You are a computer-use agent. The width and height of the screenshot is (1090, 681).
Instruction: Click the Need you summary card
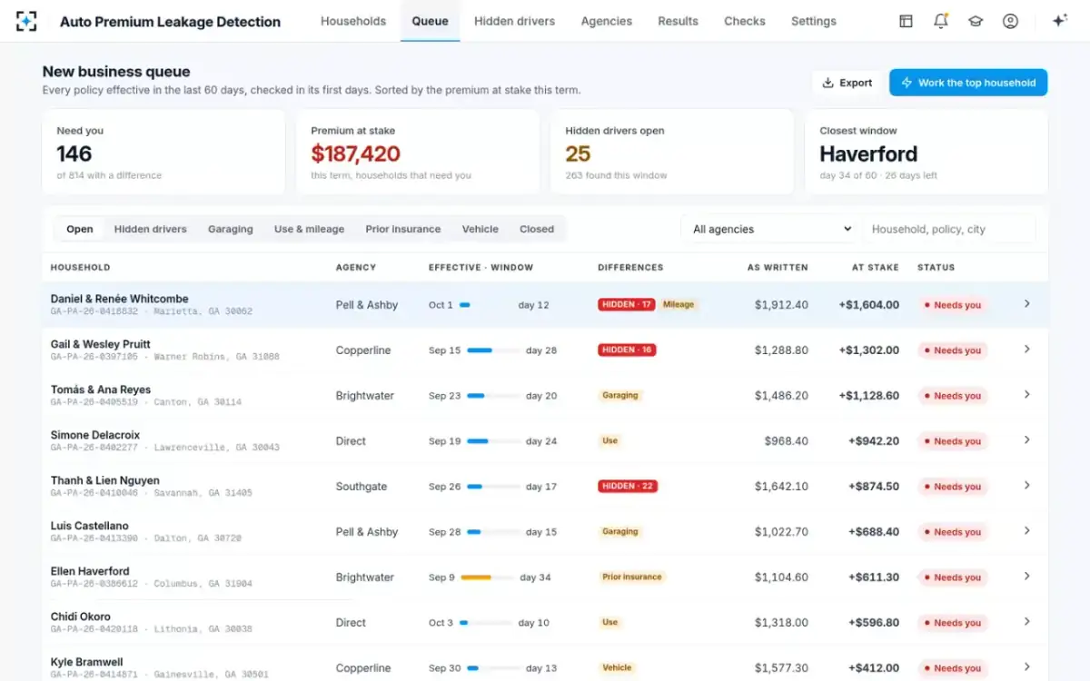click(163, 153)
